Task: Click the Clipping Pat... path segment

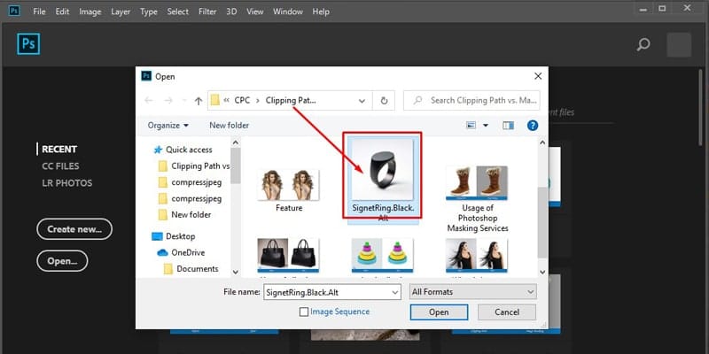Action: coord(291,101)
